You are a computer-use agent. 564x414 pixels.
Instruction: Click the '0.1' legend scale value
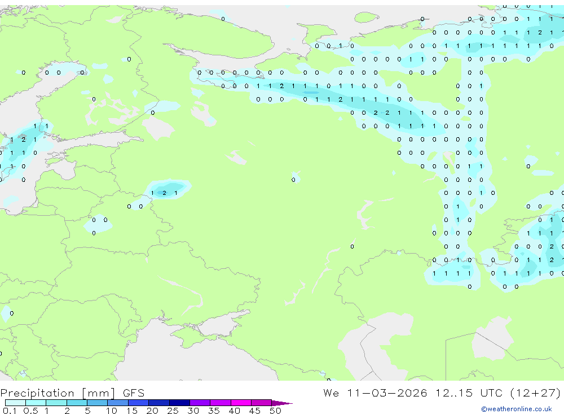point(10,411)
